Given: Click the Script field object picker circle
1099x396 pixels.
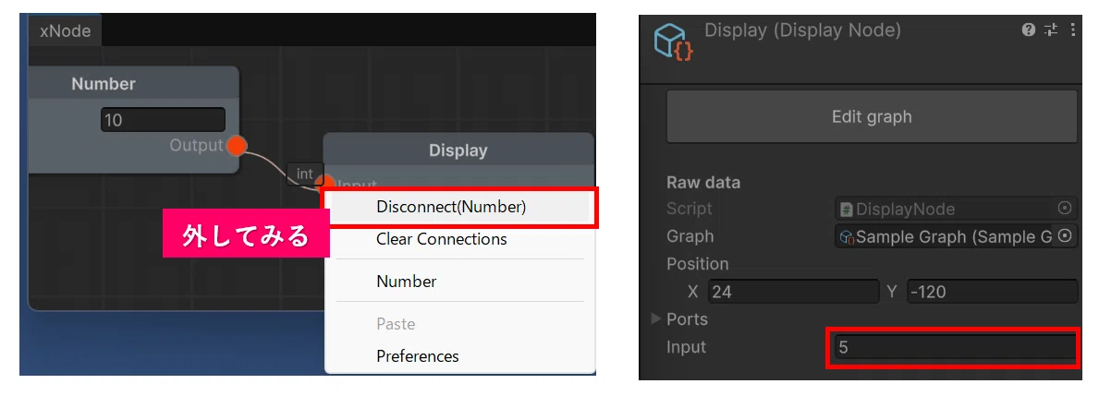Looking at the screenshot, I should pos(1065,209).
